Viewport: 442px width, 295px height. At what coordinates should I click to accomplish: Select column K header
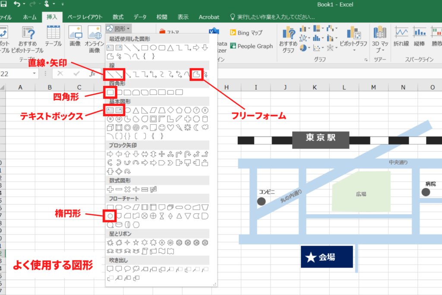pos(315,87)
